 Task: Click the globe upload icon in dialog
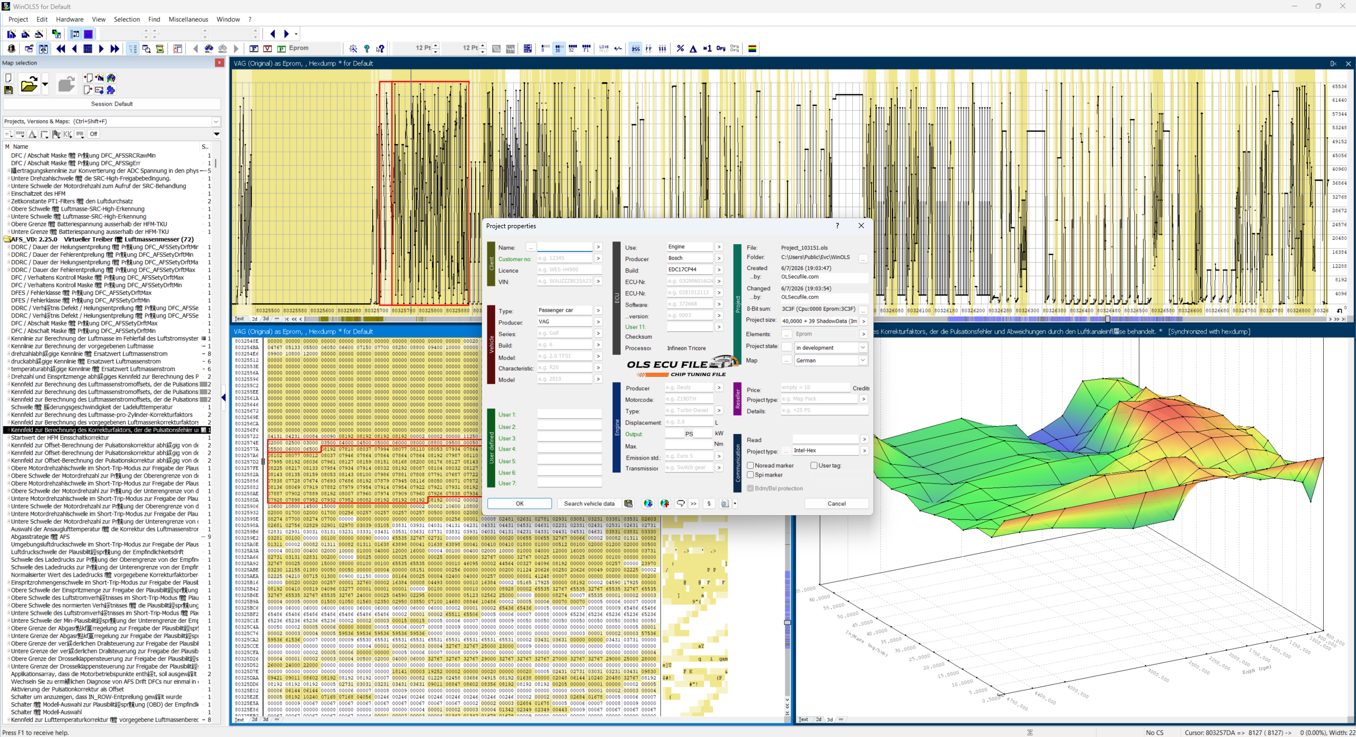[x=665, y=504]
